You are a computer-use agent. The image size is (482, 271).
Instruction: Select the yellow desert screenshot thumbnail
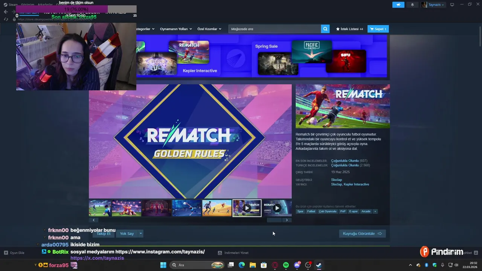pos(217,208)
